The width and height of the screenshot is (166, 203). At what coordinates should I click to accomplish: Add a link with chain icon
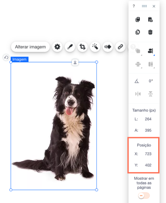click(120, 47)
